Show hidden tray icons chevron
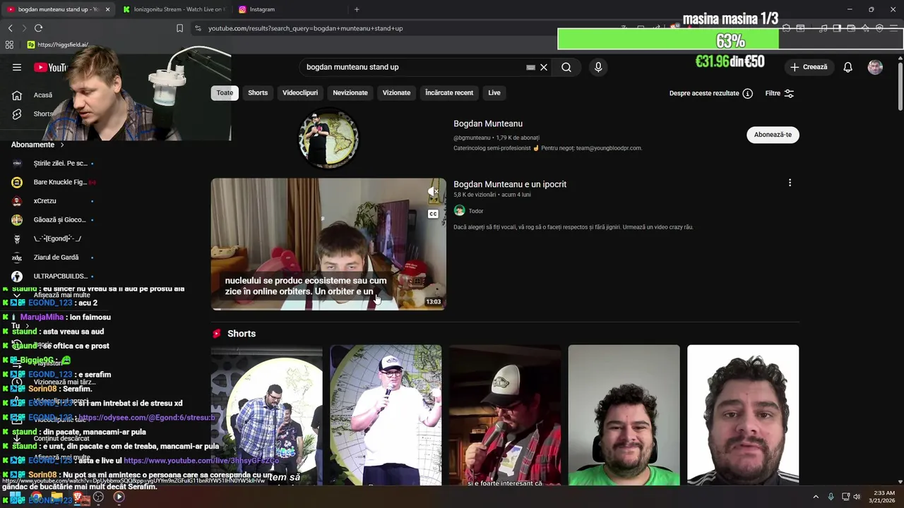 (817, 497)
